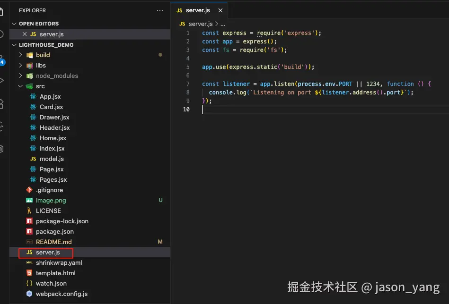Open watch.json in the explorer
The height and width of the screenshot is (304, 449).
tap(51, 283)
